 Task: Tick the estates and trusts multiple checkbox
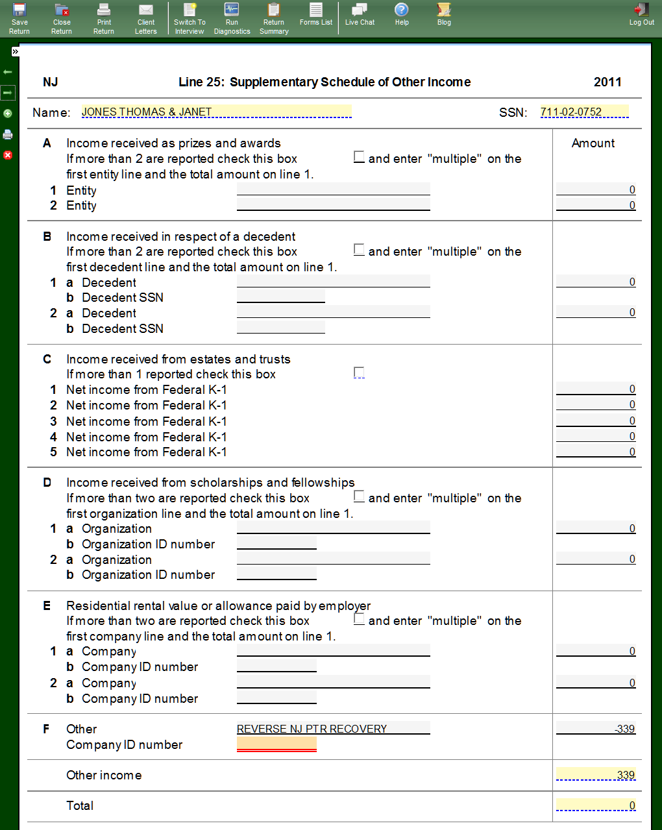[359, 372]
